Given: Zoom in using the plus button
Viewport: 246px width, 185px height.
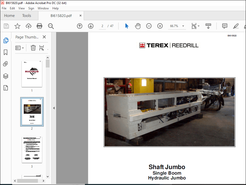Looking at the screenshot, I should tap(160, 26).
